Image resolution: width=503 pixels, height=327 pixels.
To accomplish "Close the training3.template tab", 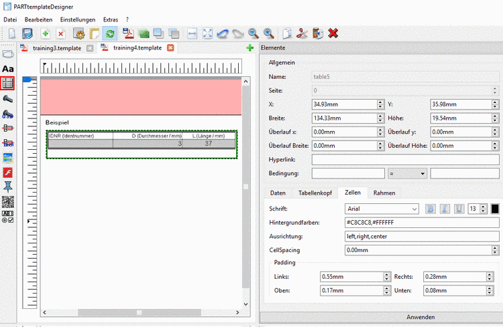I will coord(90,48).
